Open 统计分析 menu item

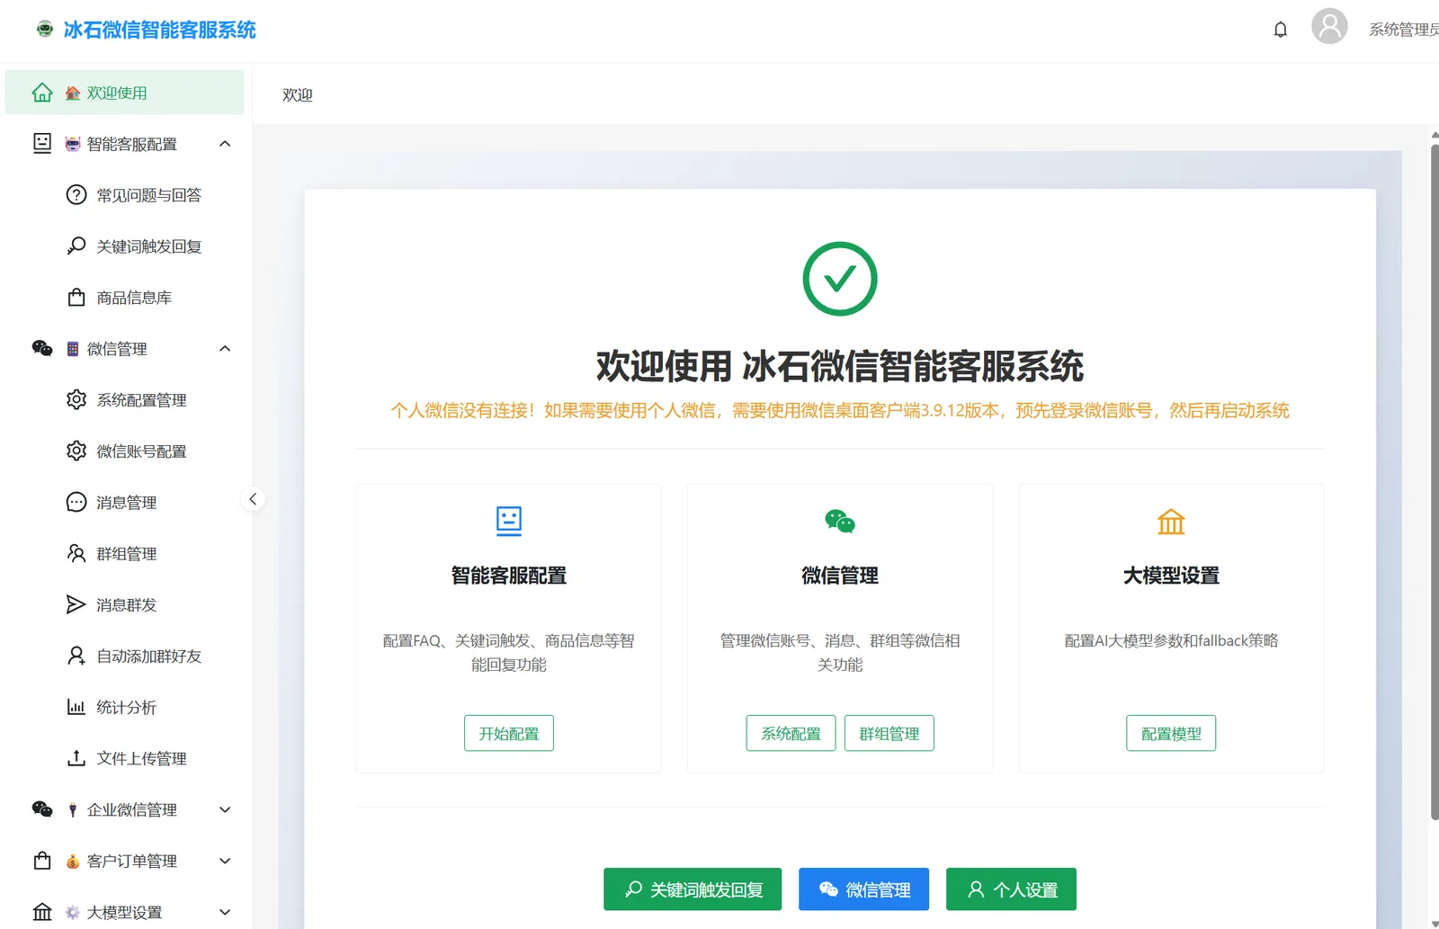[x=125, y=708]
